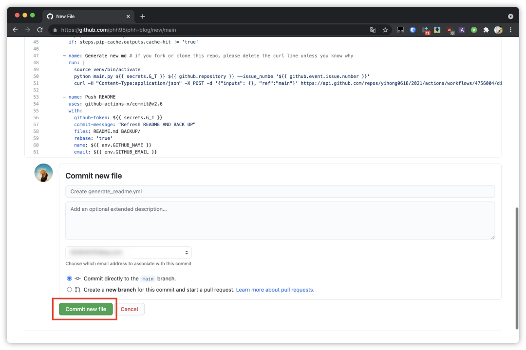This screenshot has height=350, width=526.
Task: Click the Internet Archive IA extension icon
Action: point(461,30)
